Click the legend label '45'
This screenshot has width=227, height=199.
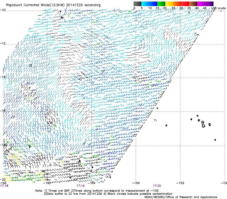click(x=205, y=8)
